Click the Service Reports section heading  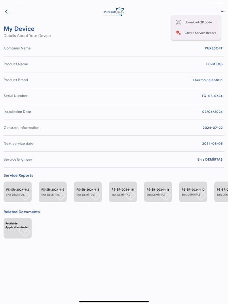19,175
